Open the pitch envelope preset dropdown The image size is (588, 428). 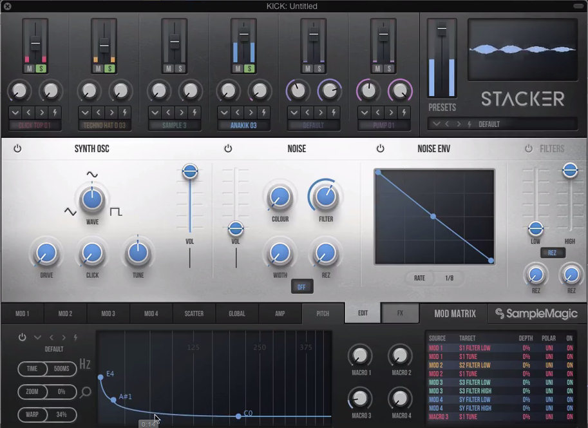37,337
